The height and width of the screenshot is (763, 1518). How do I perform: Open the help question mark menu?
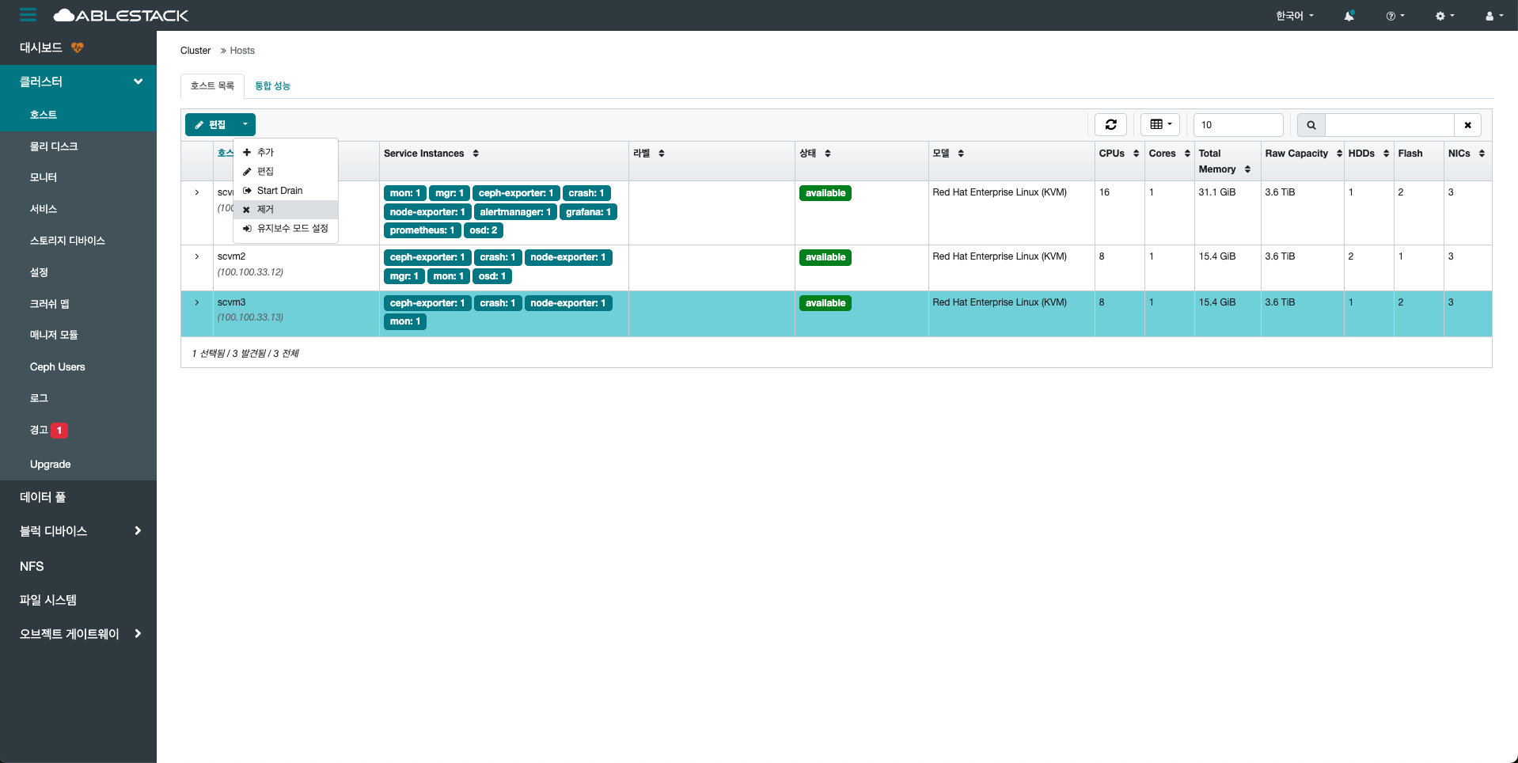[1395, 16]
